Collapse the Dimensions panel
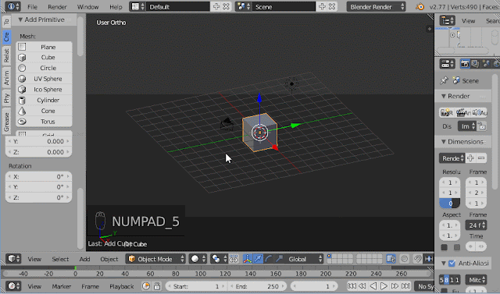 point(443,142)
